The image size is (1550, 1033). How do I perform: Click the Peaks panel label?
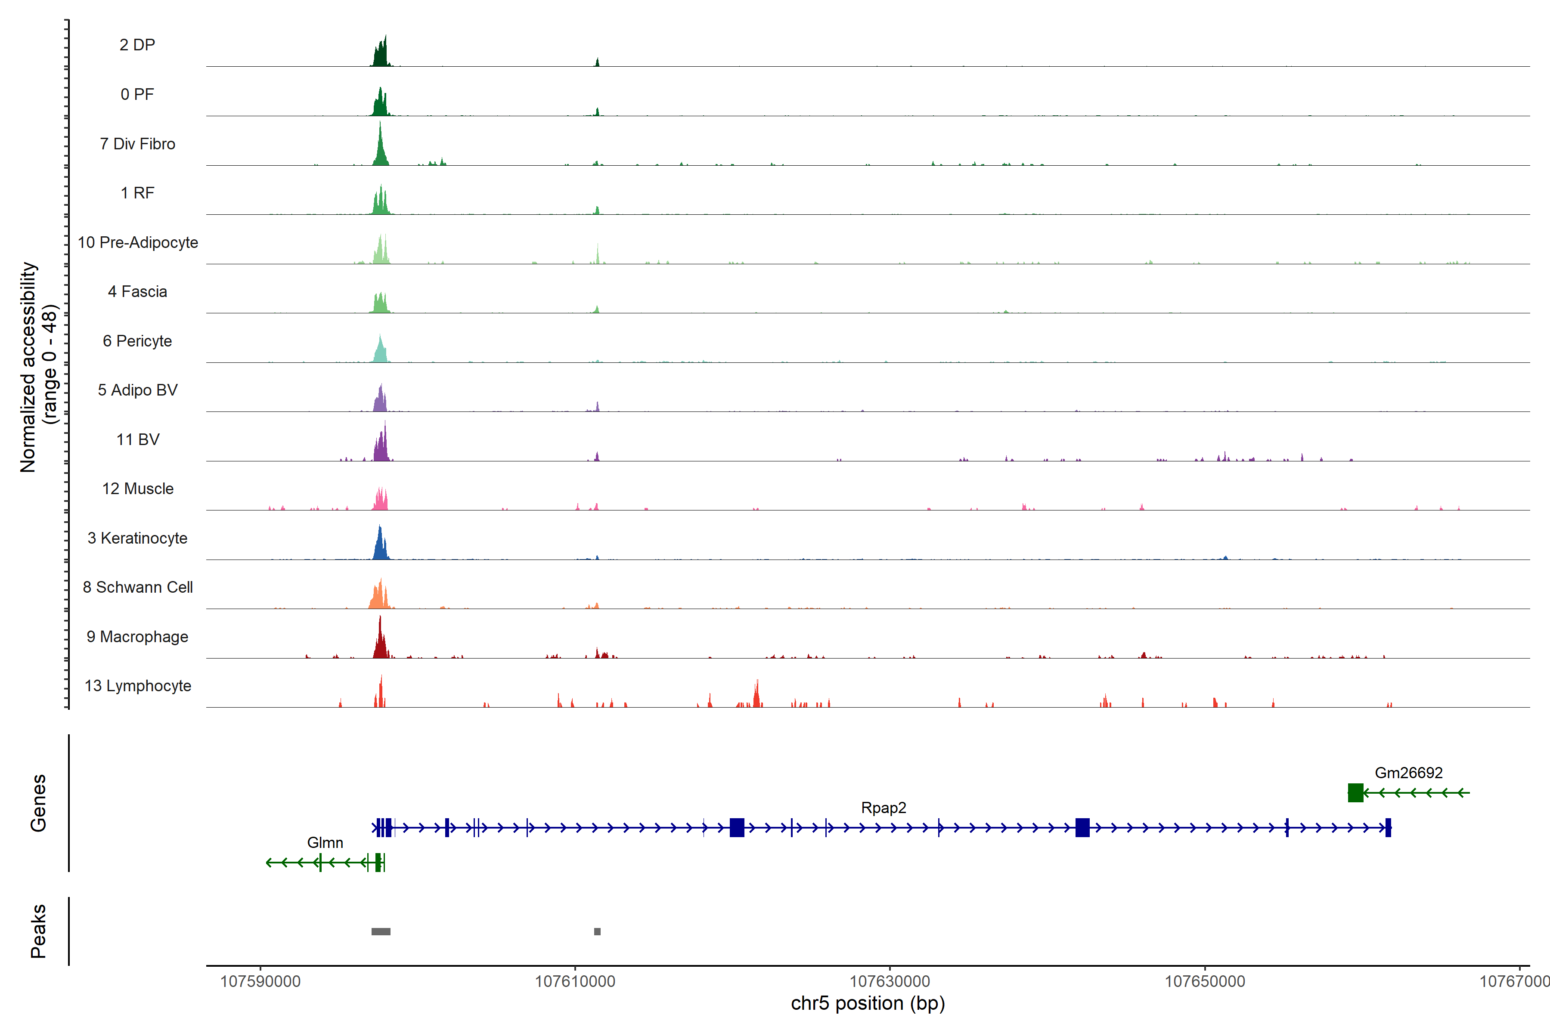click(38, 931)
